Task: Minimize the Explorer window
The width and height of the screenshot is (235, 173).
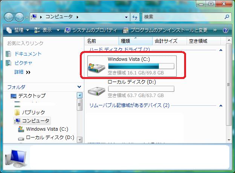Action: [201, 4]
